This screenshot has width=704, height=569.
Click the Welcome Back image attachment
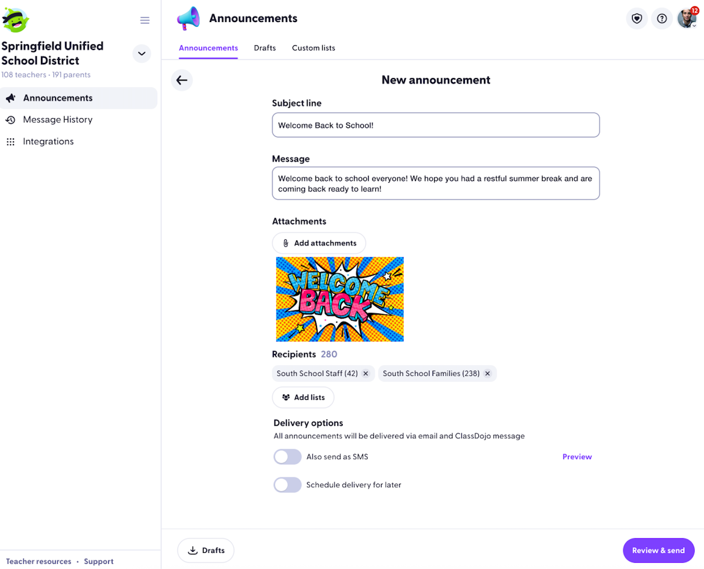coord(340,299)
